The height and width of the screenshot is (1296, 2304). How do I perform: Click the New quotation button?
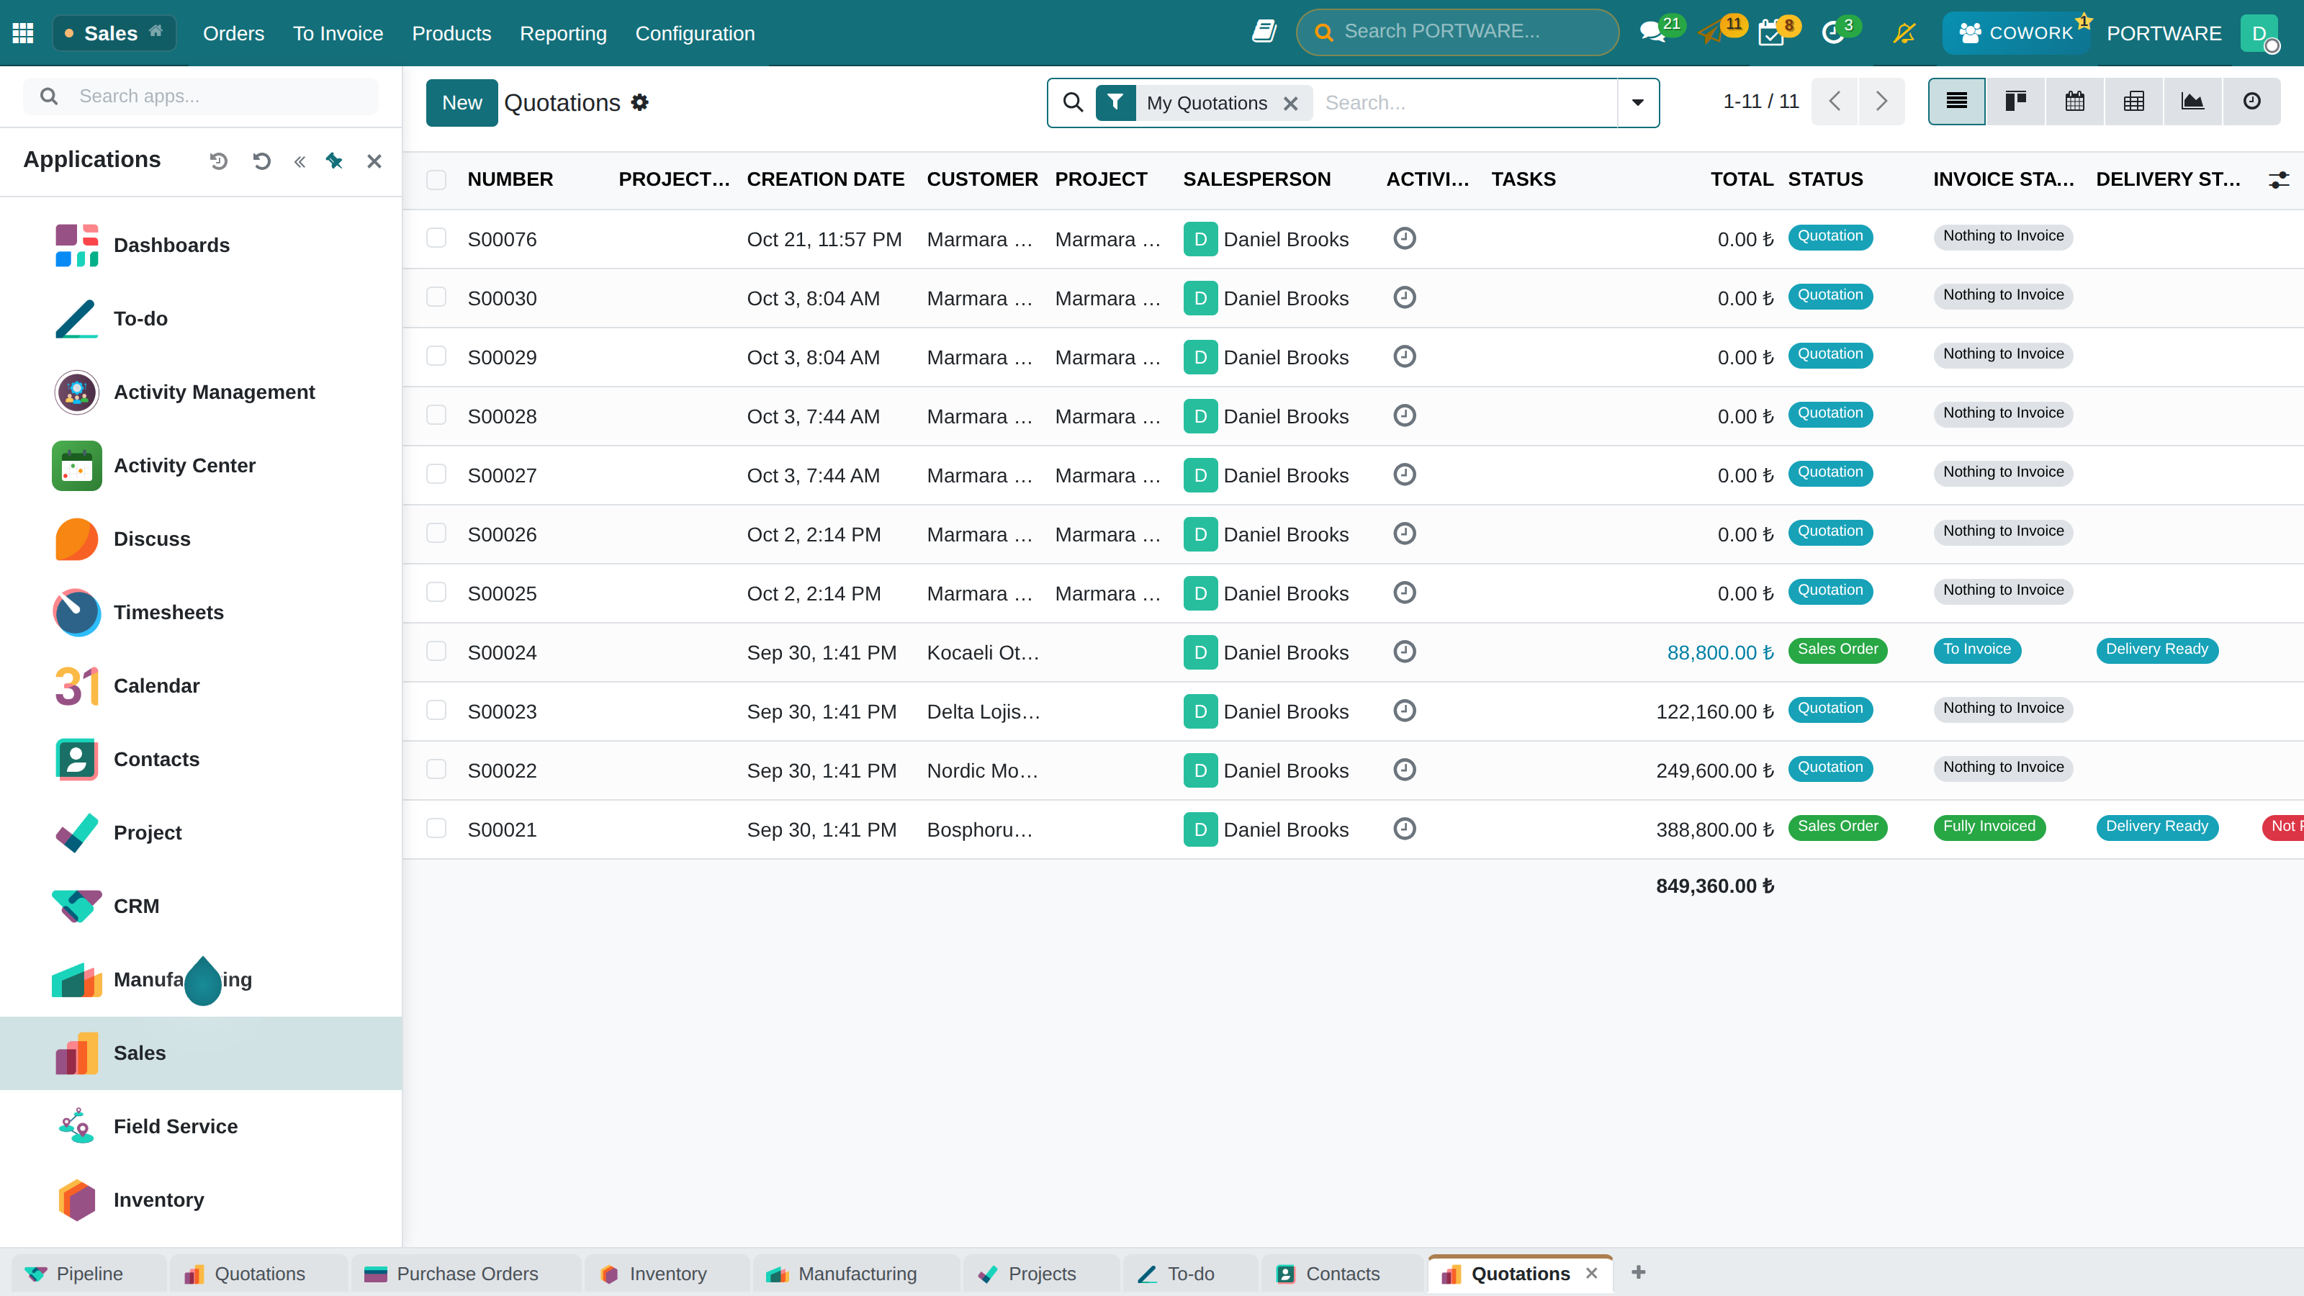click(x=462, y=103)
